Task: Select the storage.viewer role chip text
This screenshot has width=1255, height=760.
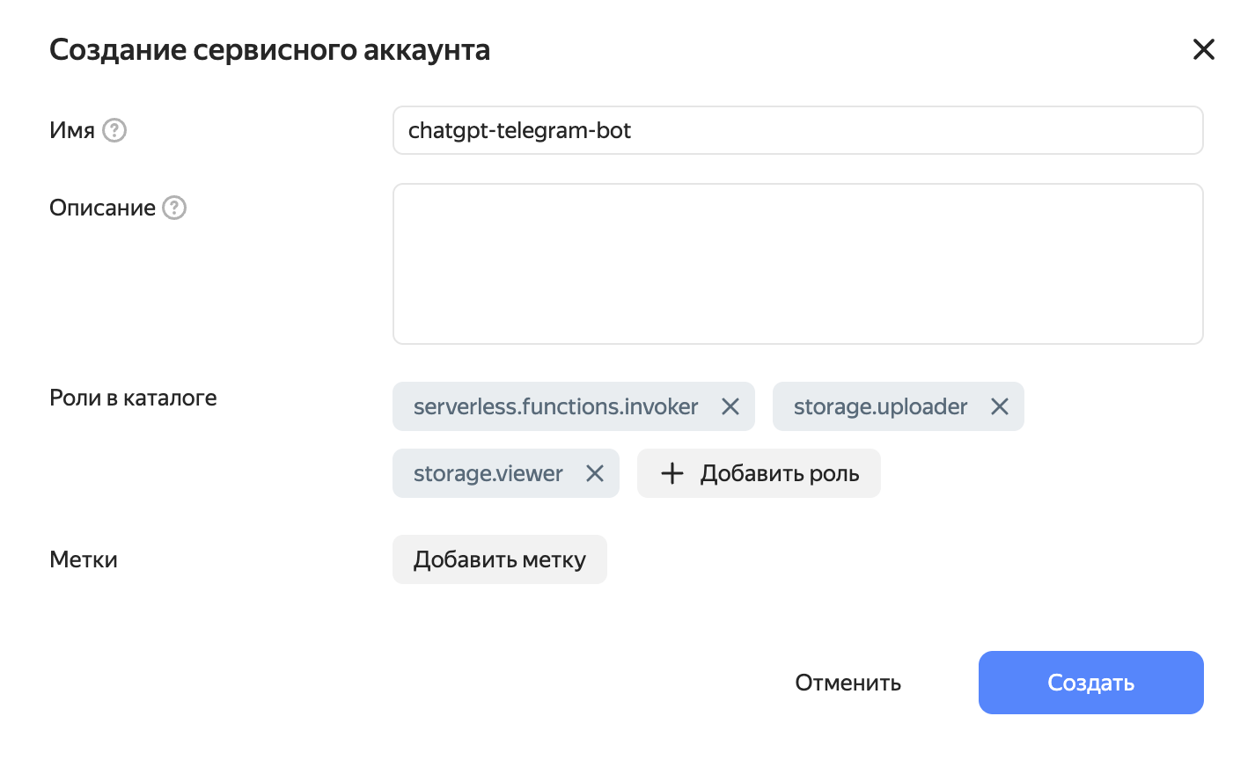Action: tap(488, 473)
